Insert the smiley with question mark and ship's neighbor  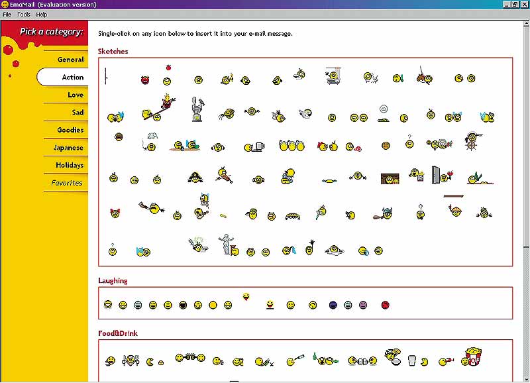409,142
